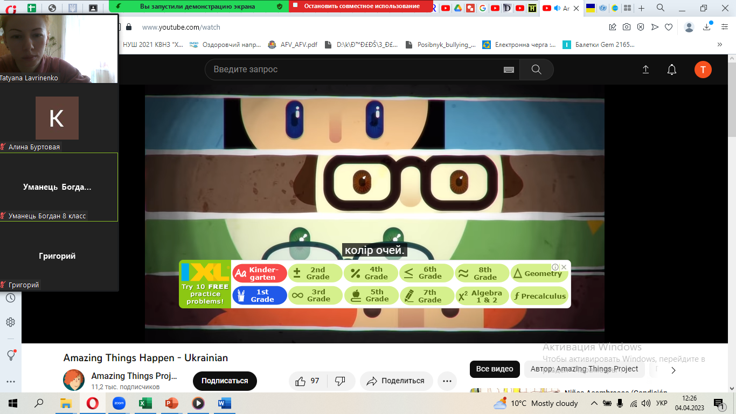Viewport: 736px width, 414px height.
Task: Expand hidden bookmarks with double chevron
Action: (x=719, y=45)
